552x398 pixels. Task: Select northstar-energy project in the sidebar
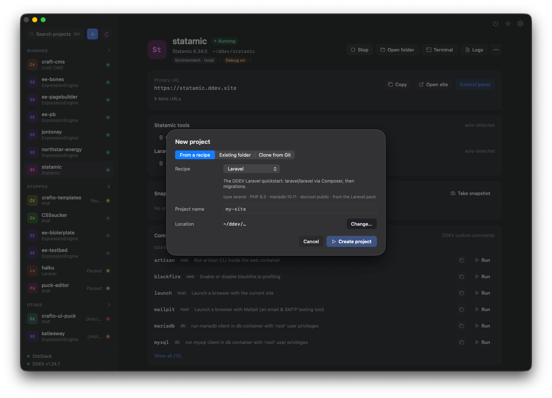(69, 152)
